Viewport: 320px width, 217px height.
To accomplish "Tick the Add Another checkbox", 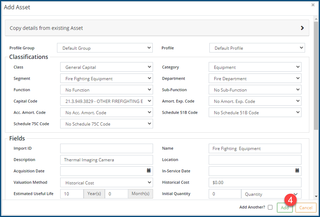I will [x=270, y=207].
